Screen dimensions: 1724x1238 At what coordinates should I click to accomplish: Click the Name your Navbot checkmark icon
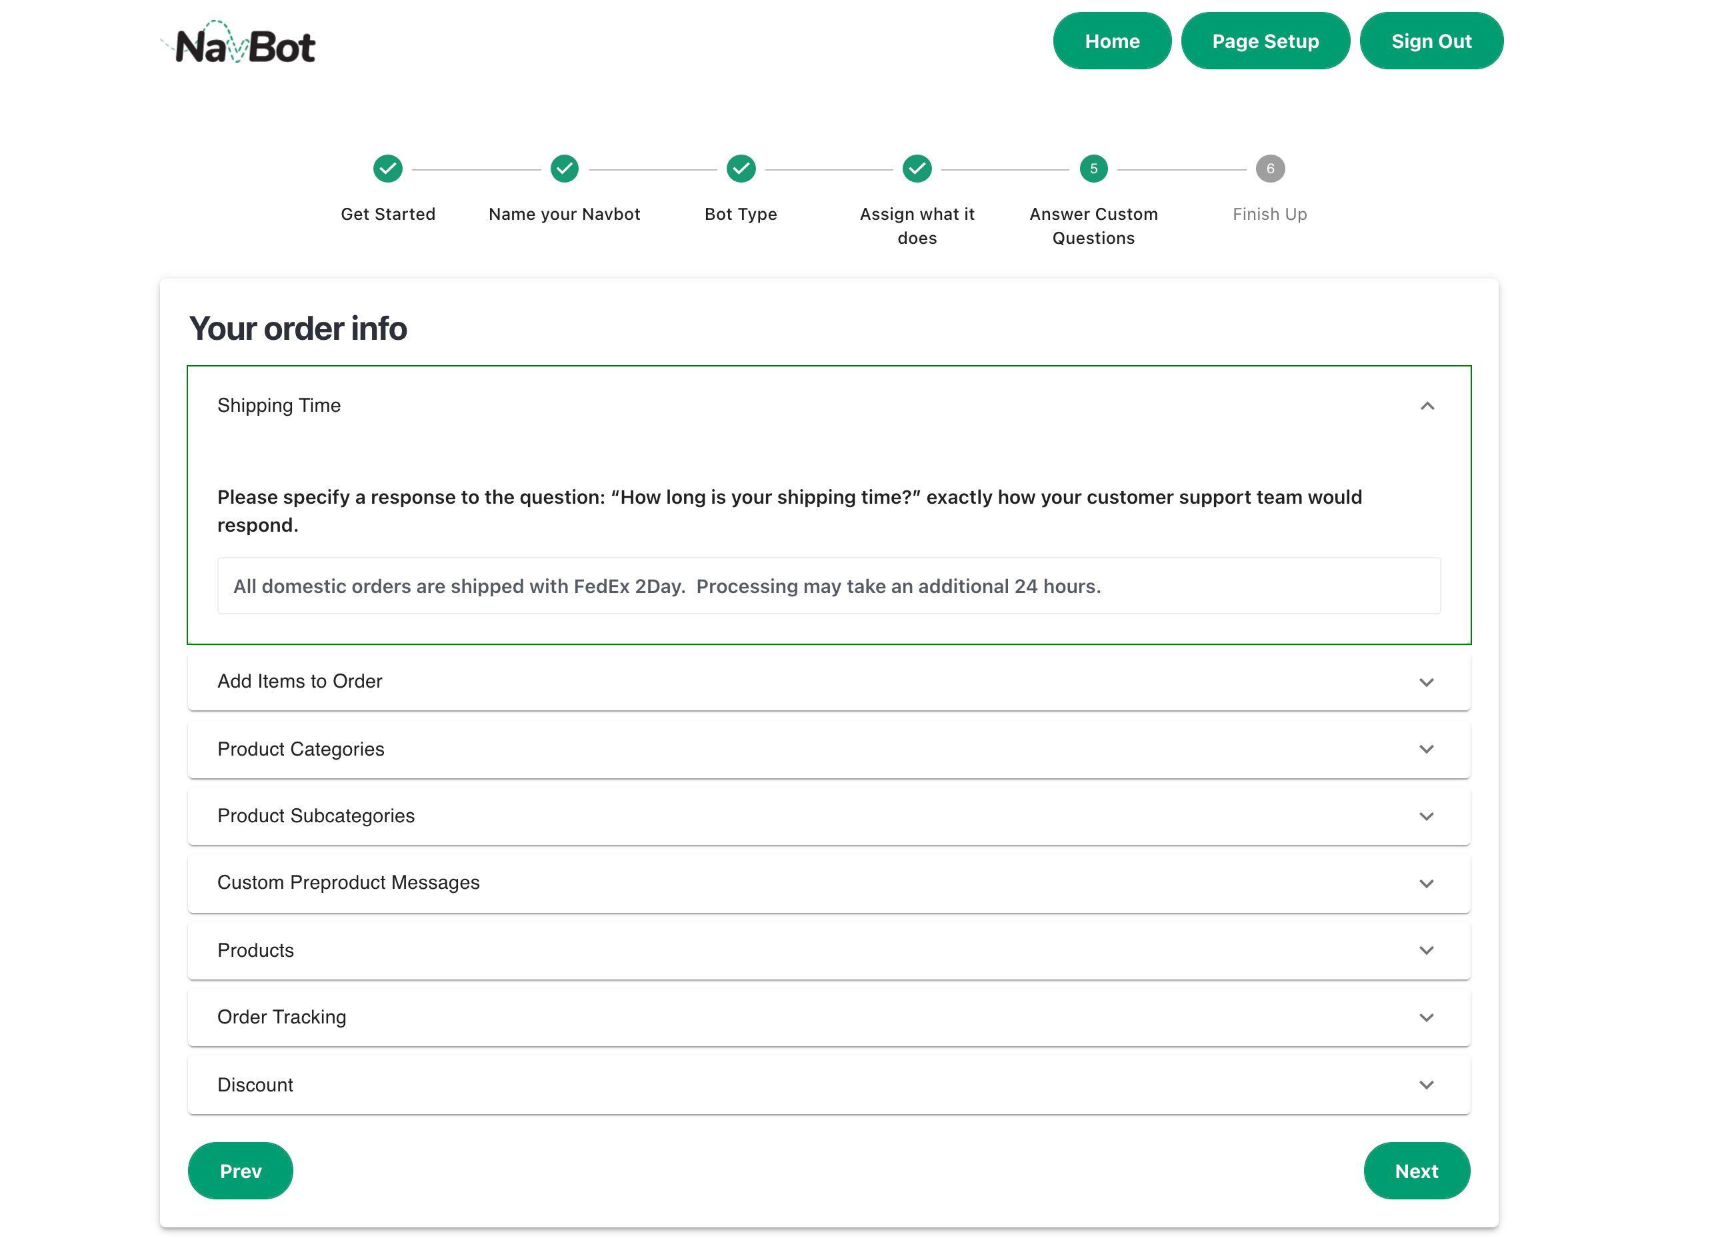pos(564,169)
